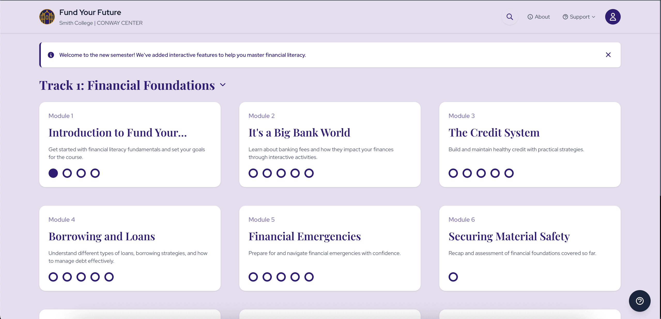Expand the Support dropdown
661x319 pixels.
pos(579,17)
